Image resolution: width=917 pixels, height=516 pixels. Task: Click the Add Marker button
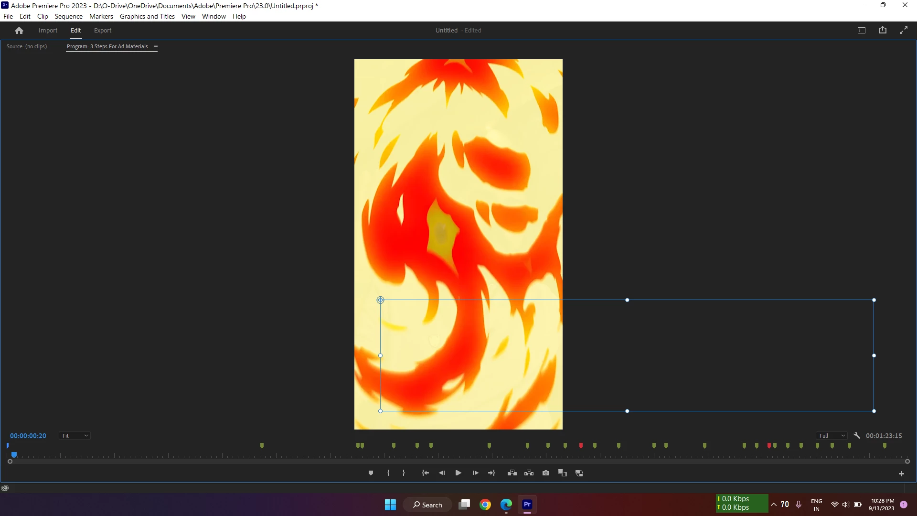pos(371,473)
